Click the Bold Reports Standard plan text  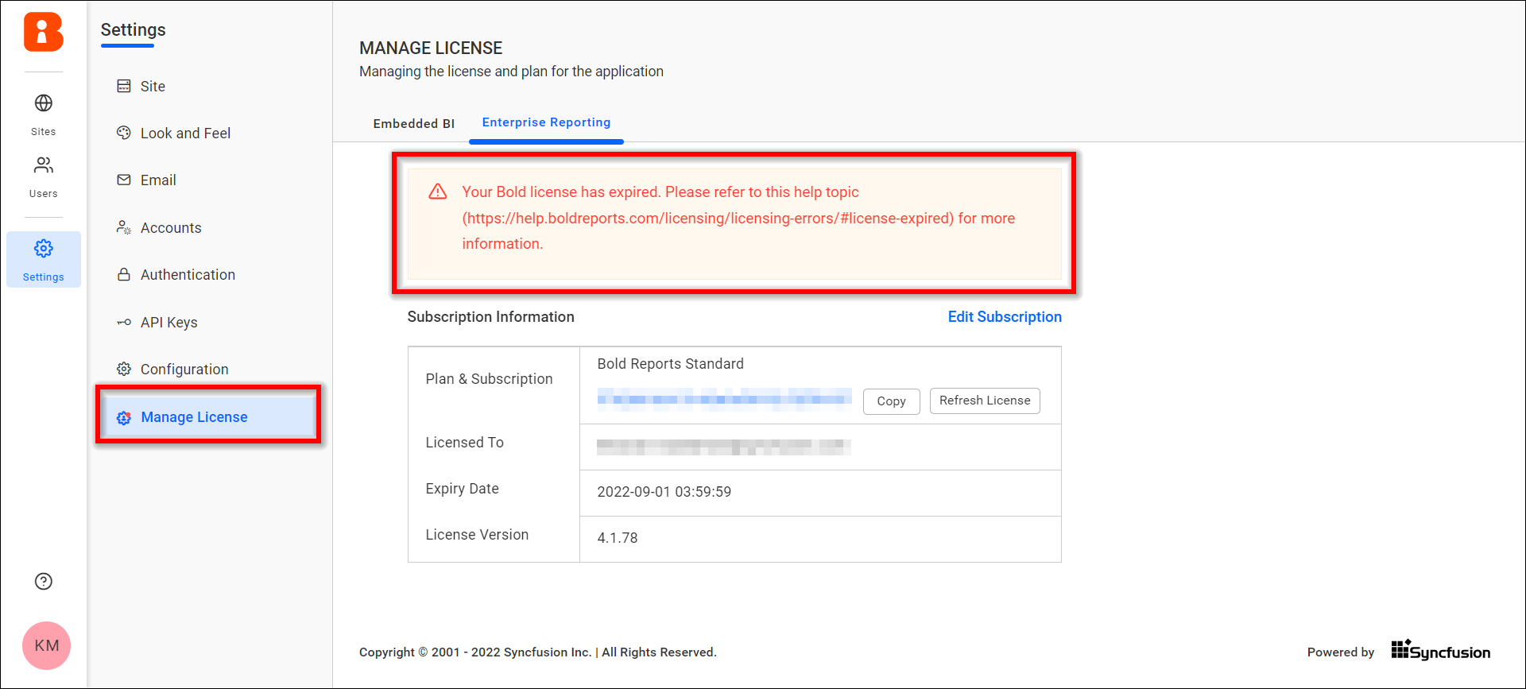click(670, 364)
